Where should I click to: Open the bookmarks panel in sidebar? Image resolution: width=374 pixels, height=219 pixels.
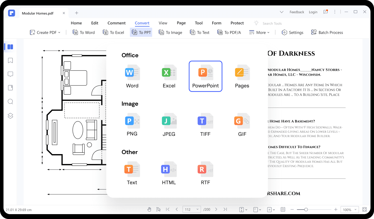(x=10, y=60)
